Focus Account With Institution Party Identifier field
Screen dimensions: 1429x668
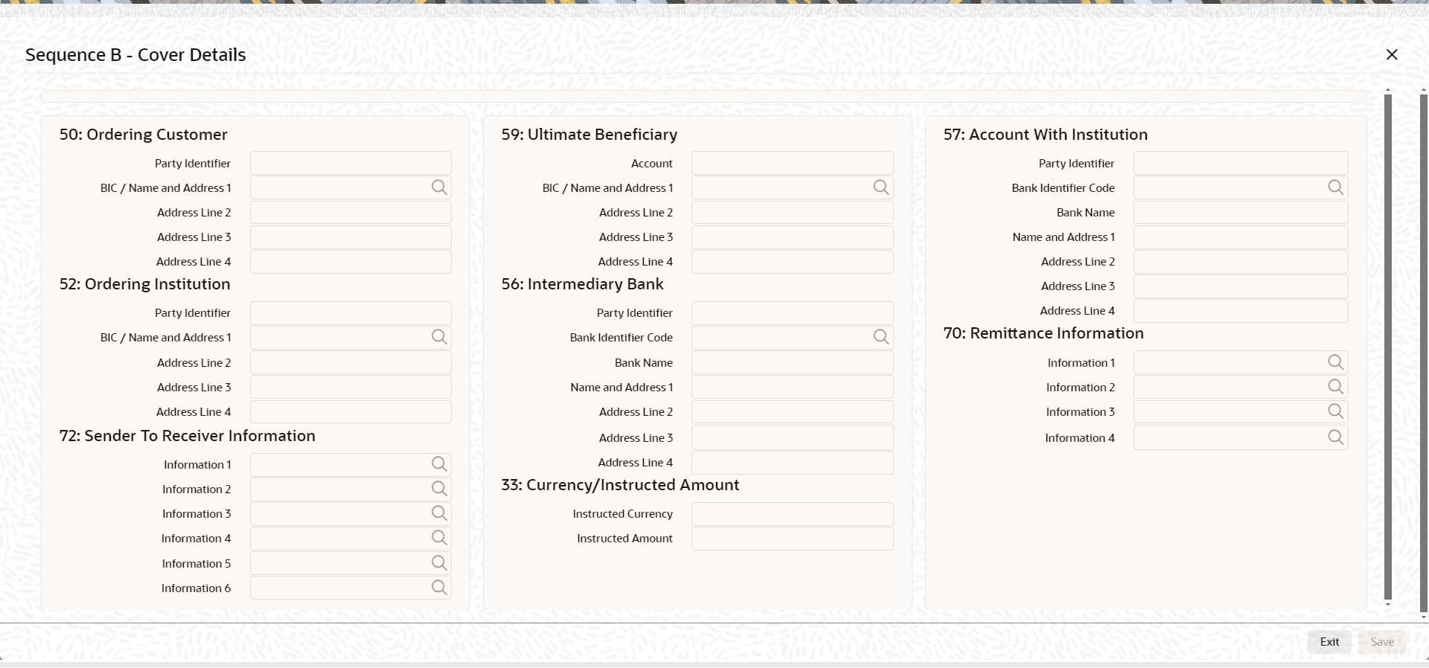coord(1241,163)
